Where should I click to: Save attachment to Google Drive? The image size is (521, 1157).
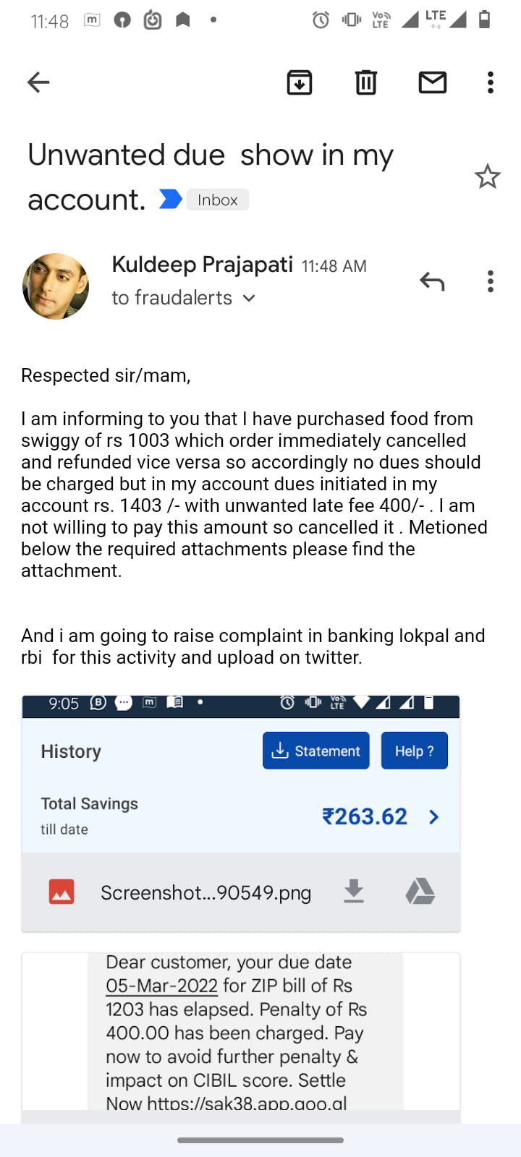[x=420, y=892]
